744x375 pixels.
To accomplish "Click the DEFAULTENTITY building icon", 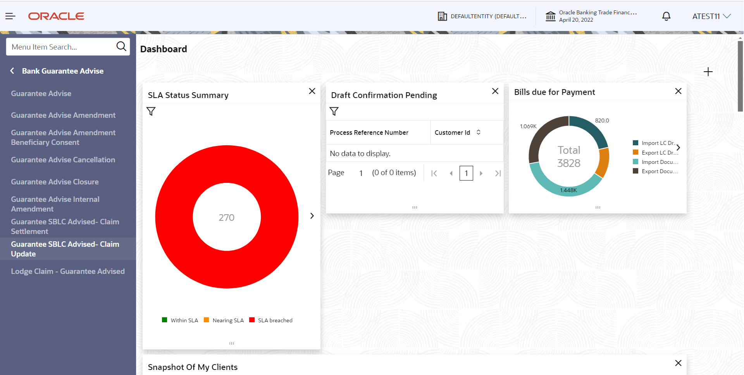I will click(442, 16).
